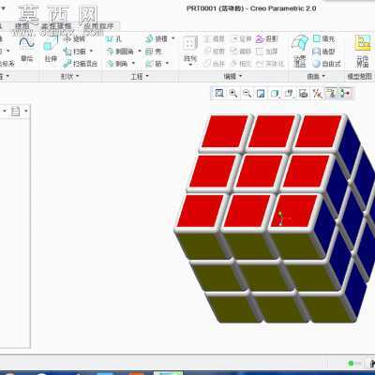
Task: Expand the 工程 (Engineering) group menu
Action: [140, 76]
